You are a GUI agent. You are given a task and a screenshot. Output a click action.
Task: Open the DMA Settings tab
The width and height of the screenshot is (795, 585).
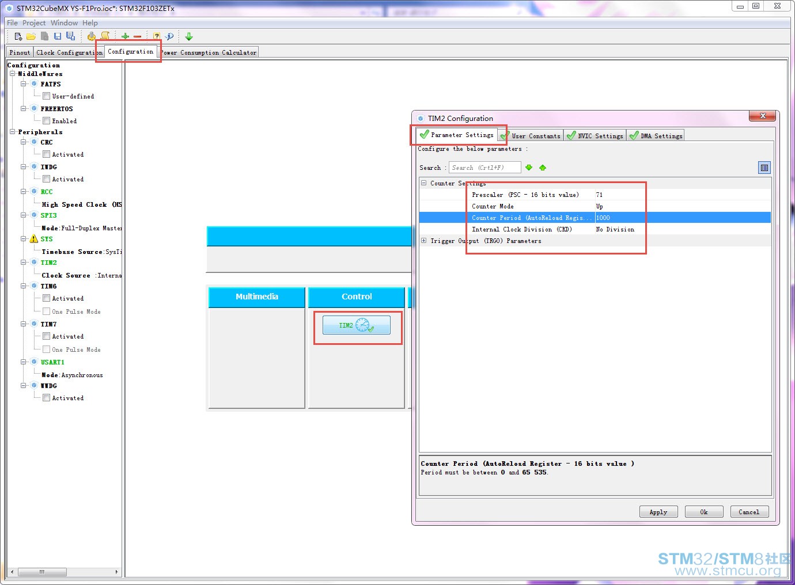pyautogui.click(x=656, y=136)
